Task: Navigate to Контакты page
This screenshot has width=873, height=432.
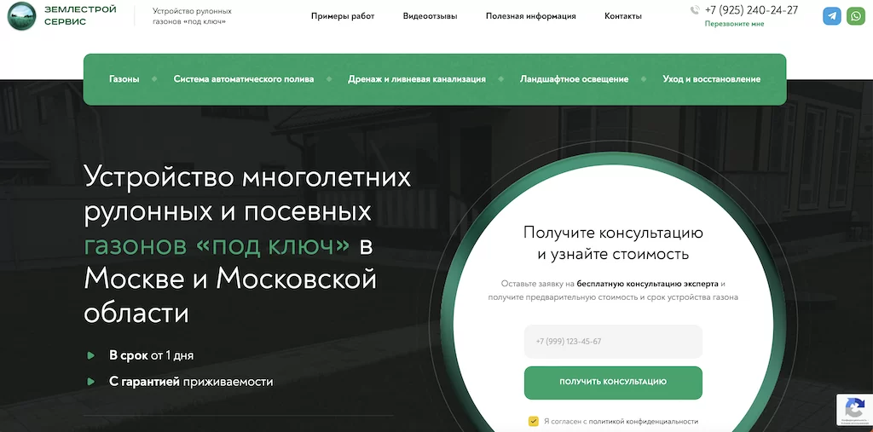Action: point(622,16)
